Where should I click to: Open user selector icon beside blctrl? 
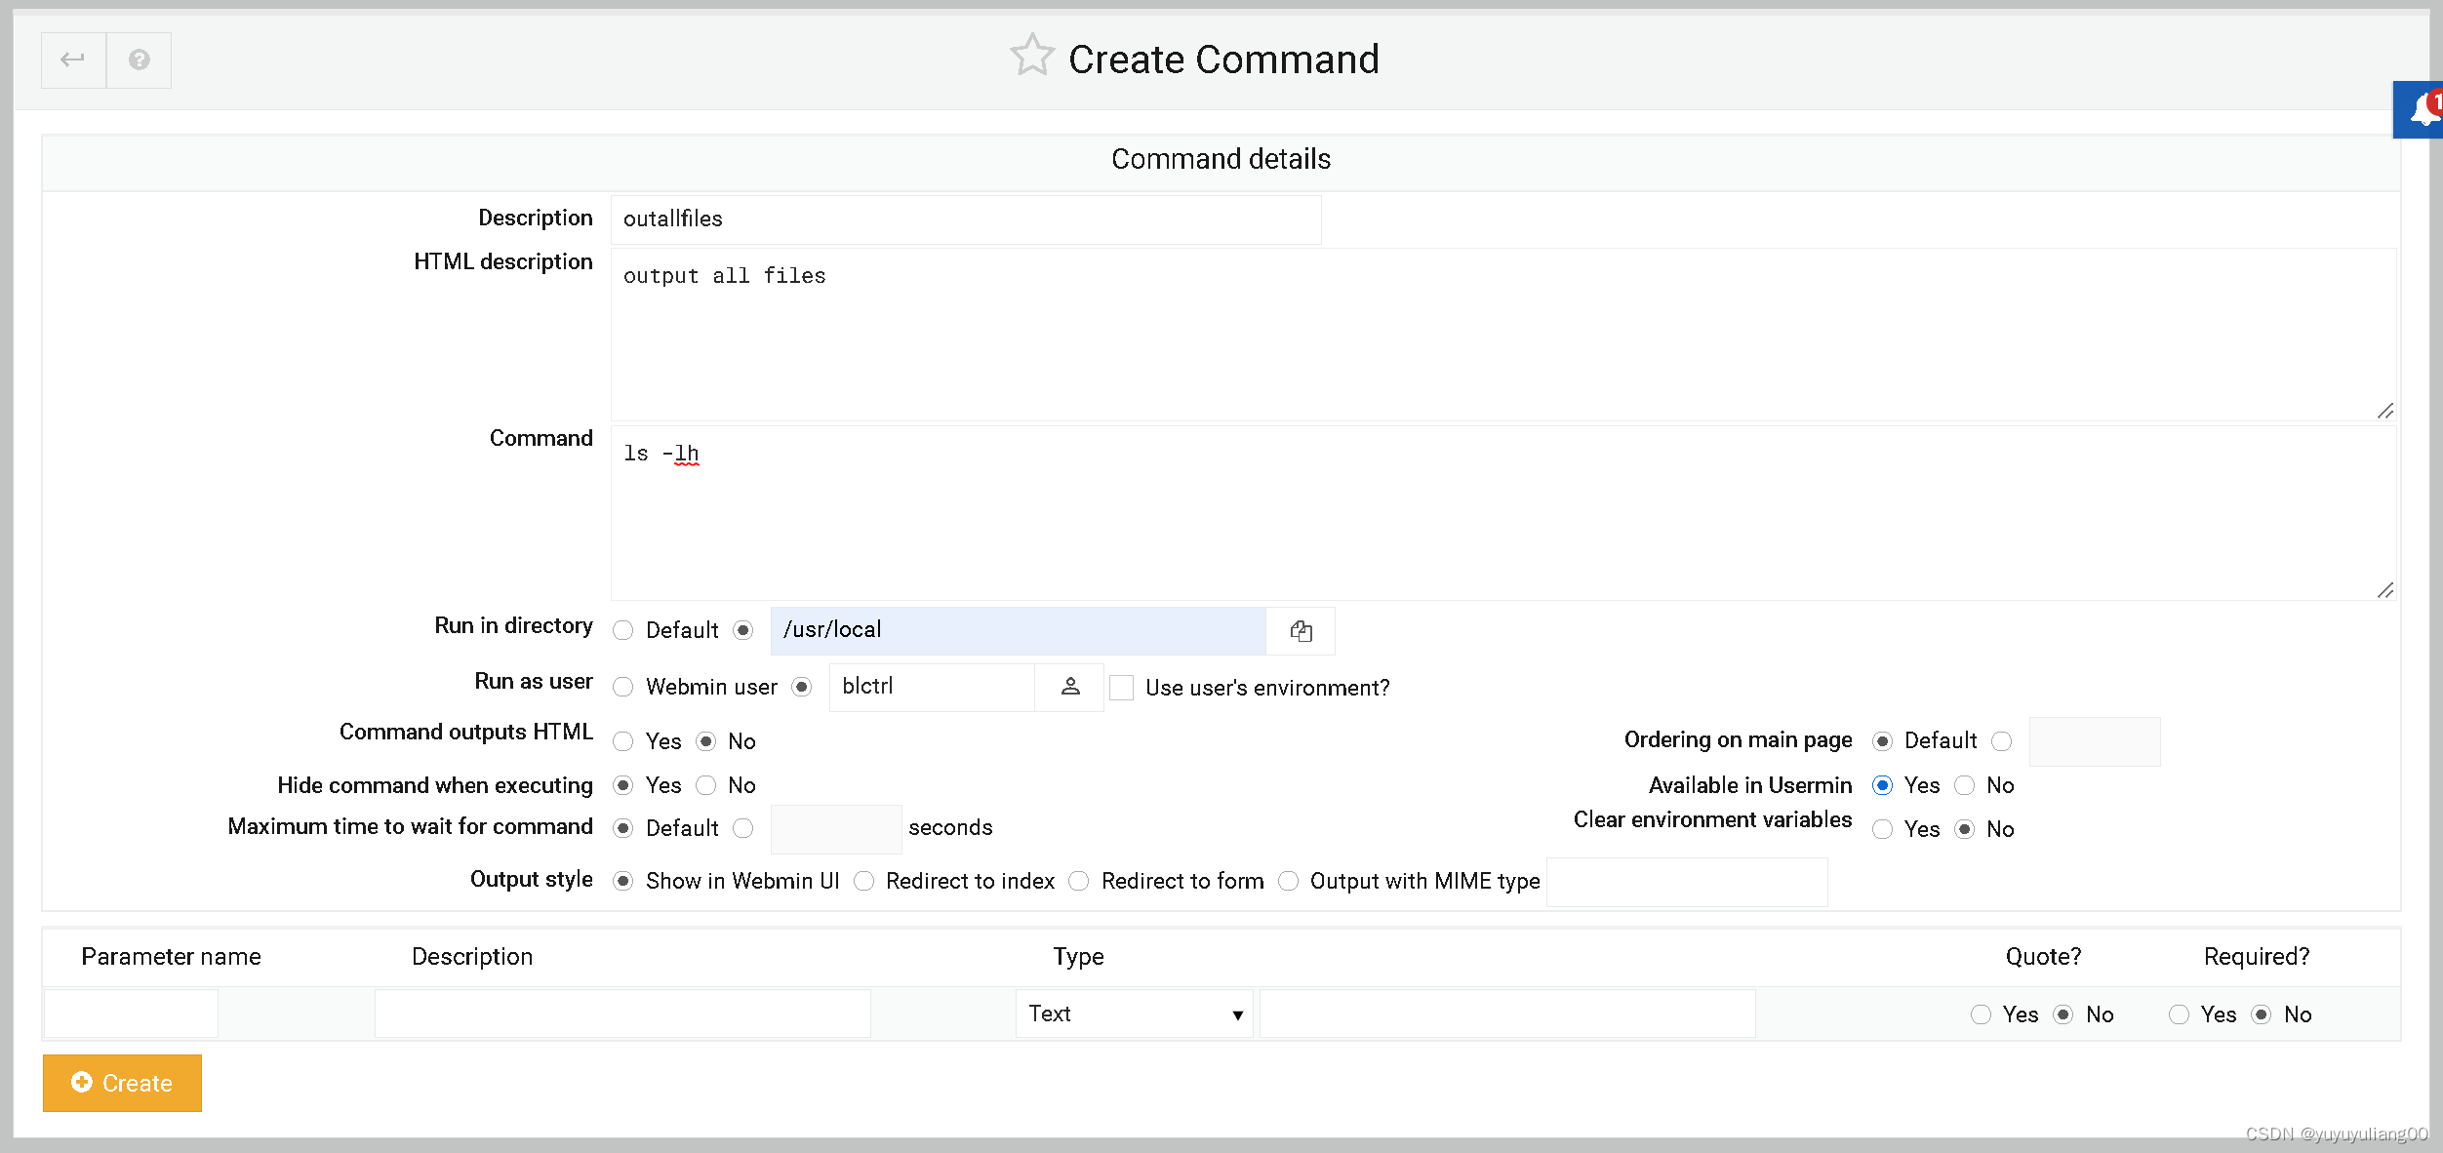[x=1070, y=687]
